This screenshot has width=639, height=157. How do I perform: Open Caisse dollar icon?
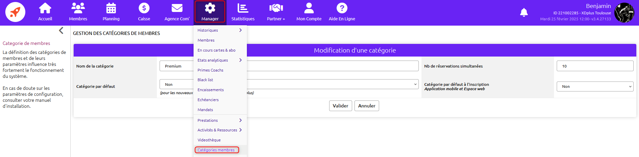pyautogui.click(x=144, y=8)
